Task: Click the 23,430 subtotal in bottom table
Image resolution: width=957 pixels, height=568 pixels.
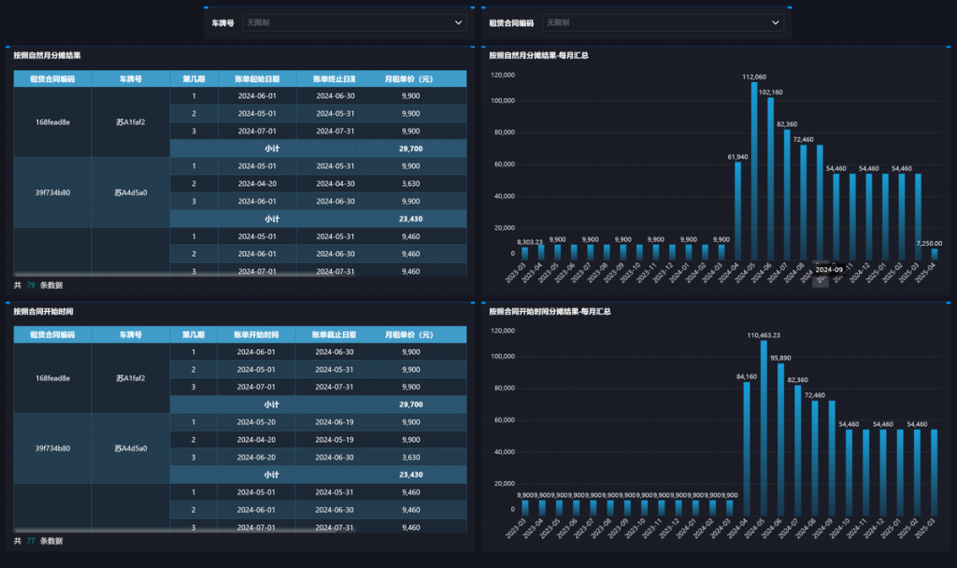Action: tap(410, 475)
